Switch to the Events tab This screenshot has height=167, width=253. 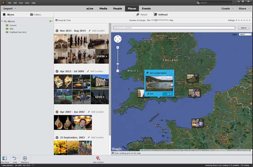pos(146,9)
